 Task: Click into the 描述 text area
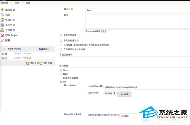(138, 21)
